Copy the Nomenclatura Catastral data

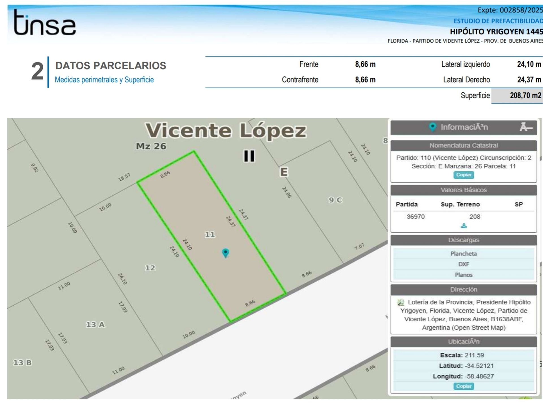pyautogui.click(x=464, y=175)
